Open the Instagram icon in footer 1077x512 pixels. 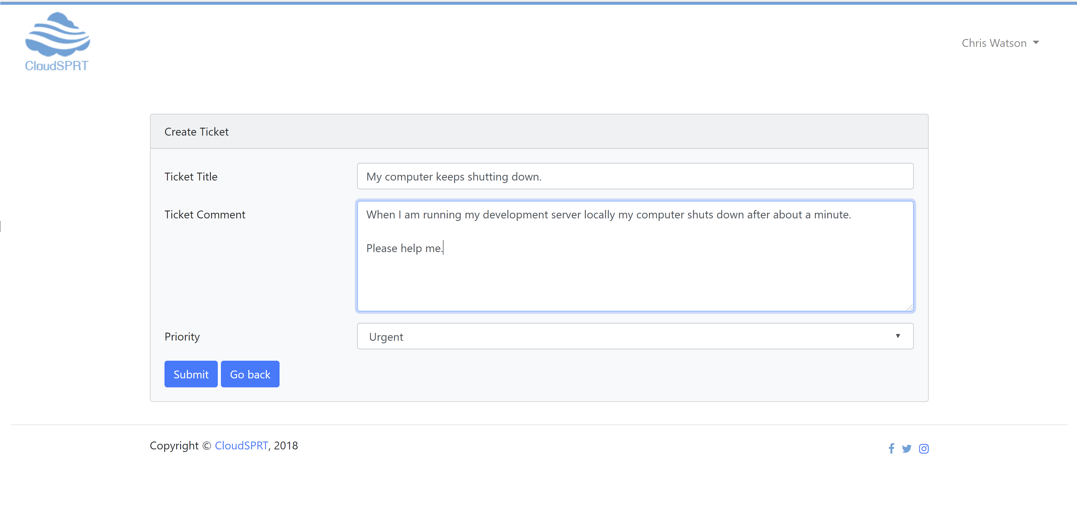point(923,449)
